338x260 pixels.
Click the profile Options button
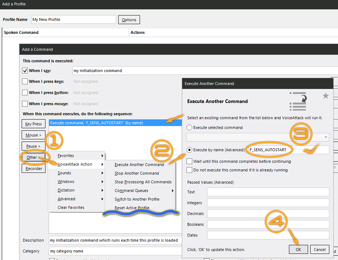pos(129,20)
